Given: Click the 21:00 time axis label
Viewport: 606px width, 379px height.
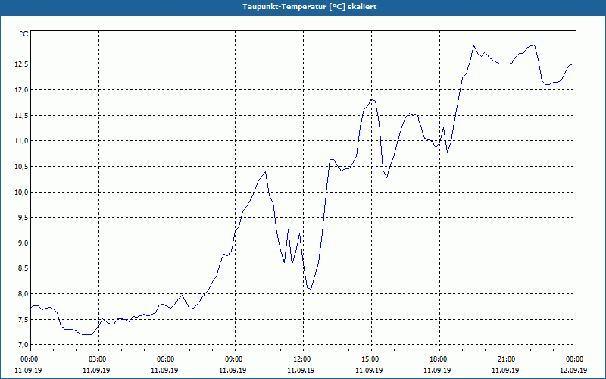Looking at the screenshot, I should pos(508,359).
